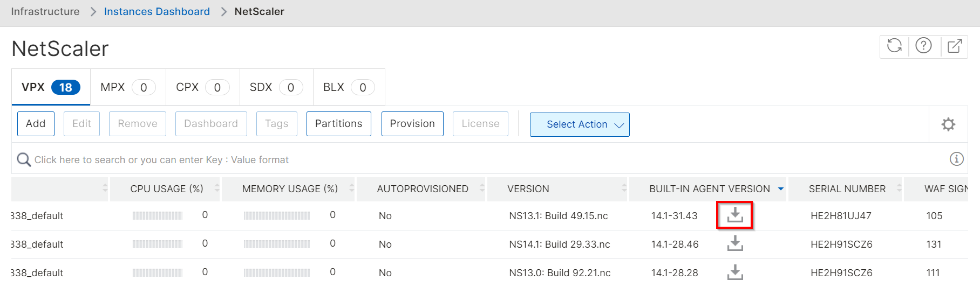Sort by Memory Usage column arrows
This screenshot has height=287, width=980.
click(x=352, y=188)
